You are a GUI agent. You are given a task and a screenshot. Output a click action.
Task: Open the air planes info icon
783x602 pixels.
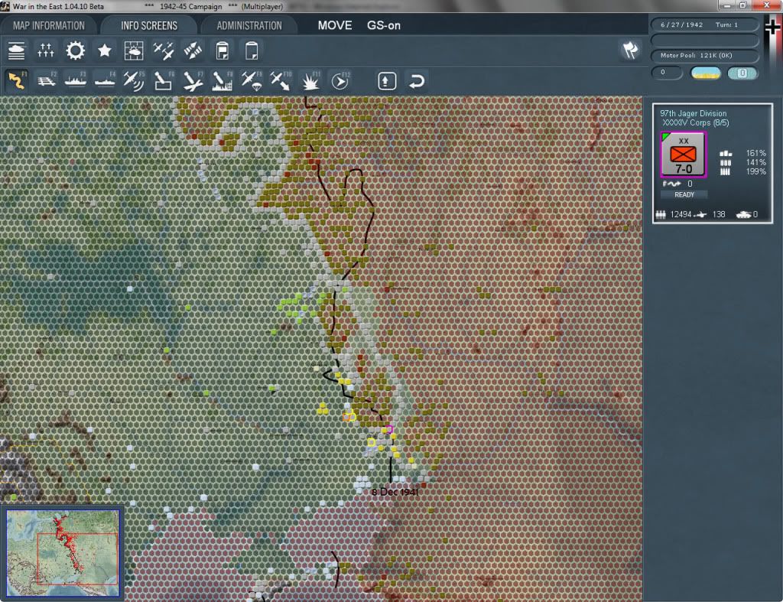[x=164, y=50]
